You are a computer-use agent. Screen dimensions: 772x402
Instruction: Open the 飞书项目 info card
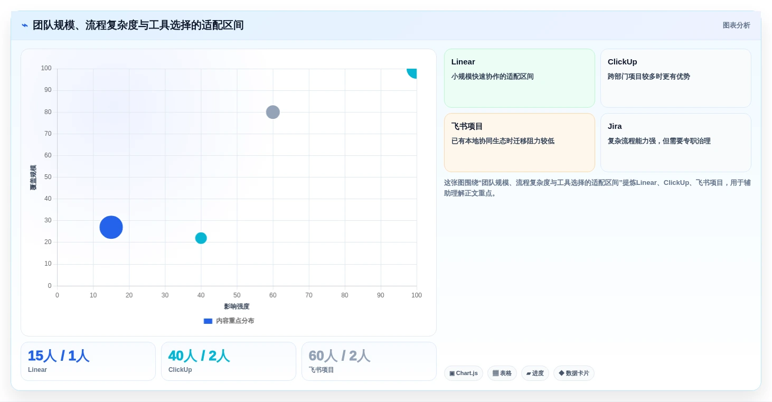tap(520, 143)
